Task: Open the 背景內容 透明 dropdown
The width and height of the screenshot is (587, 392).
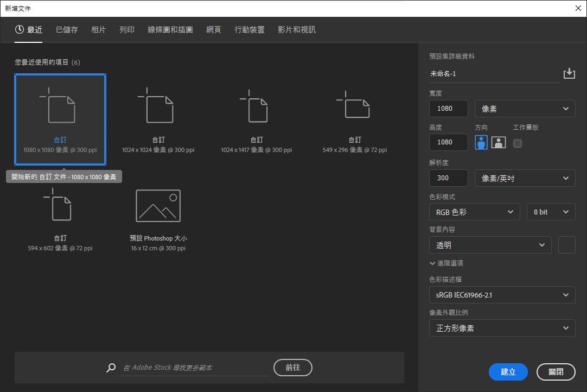Action: [490, 245]
